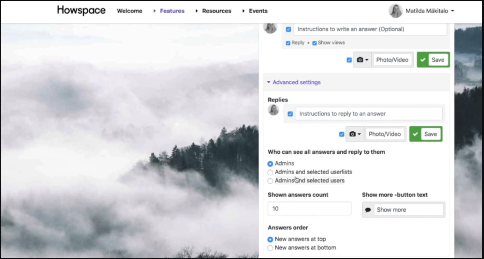The height and width of the screenshot is (259, 484).
Task: Click the 'Answers order' heading
Action: pos(288,228)
